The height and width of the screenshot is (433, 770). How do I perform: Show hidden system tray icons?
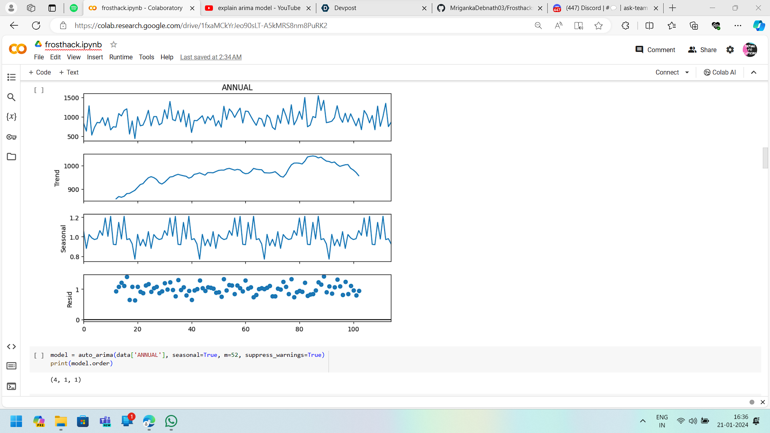[642, 421]
